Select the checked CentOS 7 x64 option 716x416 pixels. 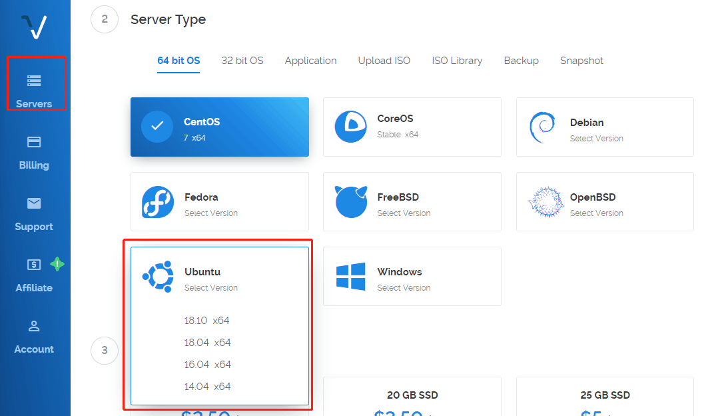[x=220, y=127]
